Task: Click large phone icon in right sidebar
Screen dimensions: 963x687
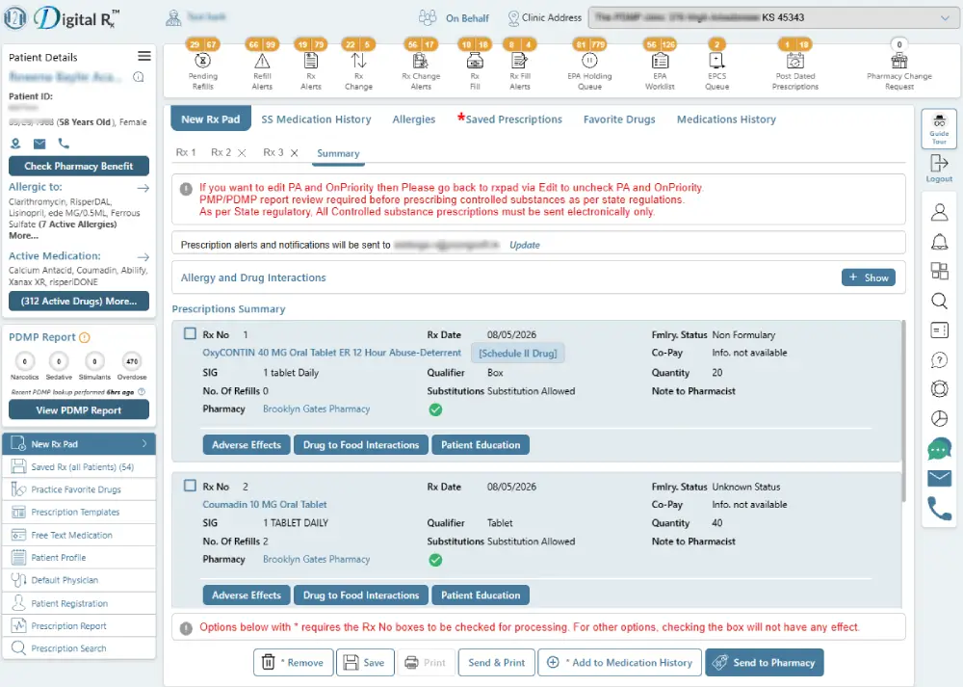Action: (939, 508)
